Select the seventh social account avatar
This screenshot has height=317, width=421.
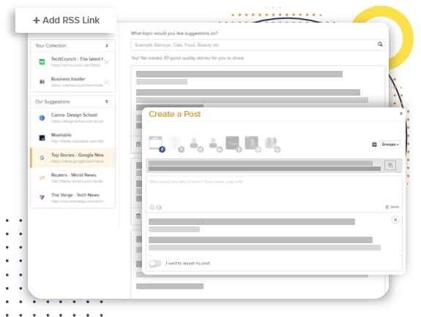click(x=272, y=144)
